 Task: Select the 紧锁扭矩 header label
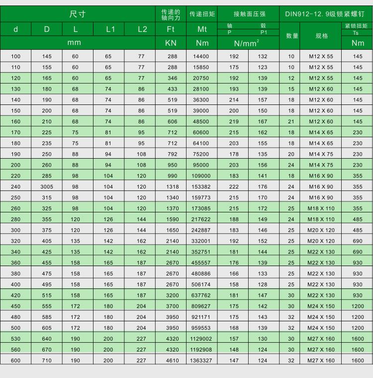[x=357, y=26]
